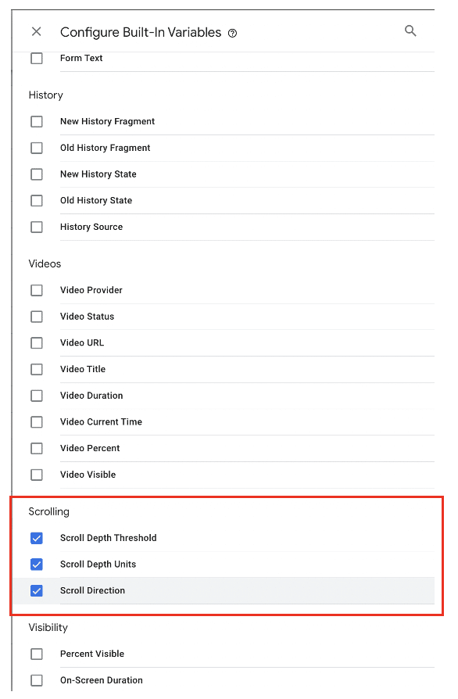Uncheck Scroll Depth Units
This screenshot has width=458, height=699.
(x=36, y=564)
